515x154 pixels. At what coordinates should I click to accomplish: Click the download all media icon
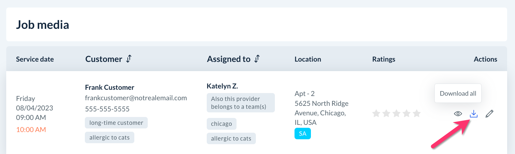point(474,114)
